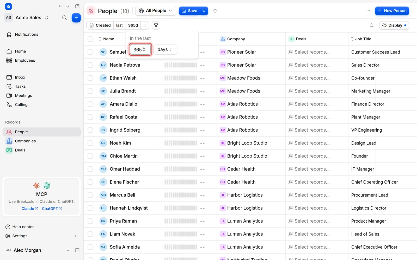The image size is (417, 260).
Task: Collapse the sidebar with the bottom panel icon
Action: coord(77,250)
